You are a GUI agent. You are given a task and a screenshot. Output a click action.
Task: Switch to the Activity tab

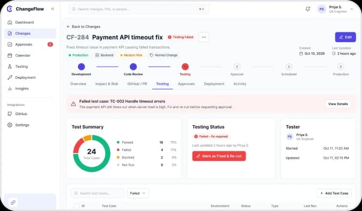point(240,84)
